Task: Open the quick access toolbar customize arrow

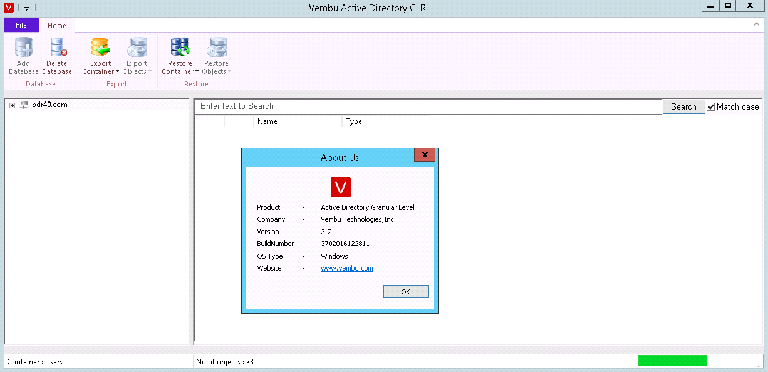Action: (27, 8)
